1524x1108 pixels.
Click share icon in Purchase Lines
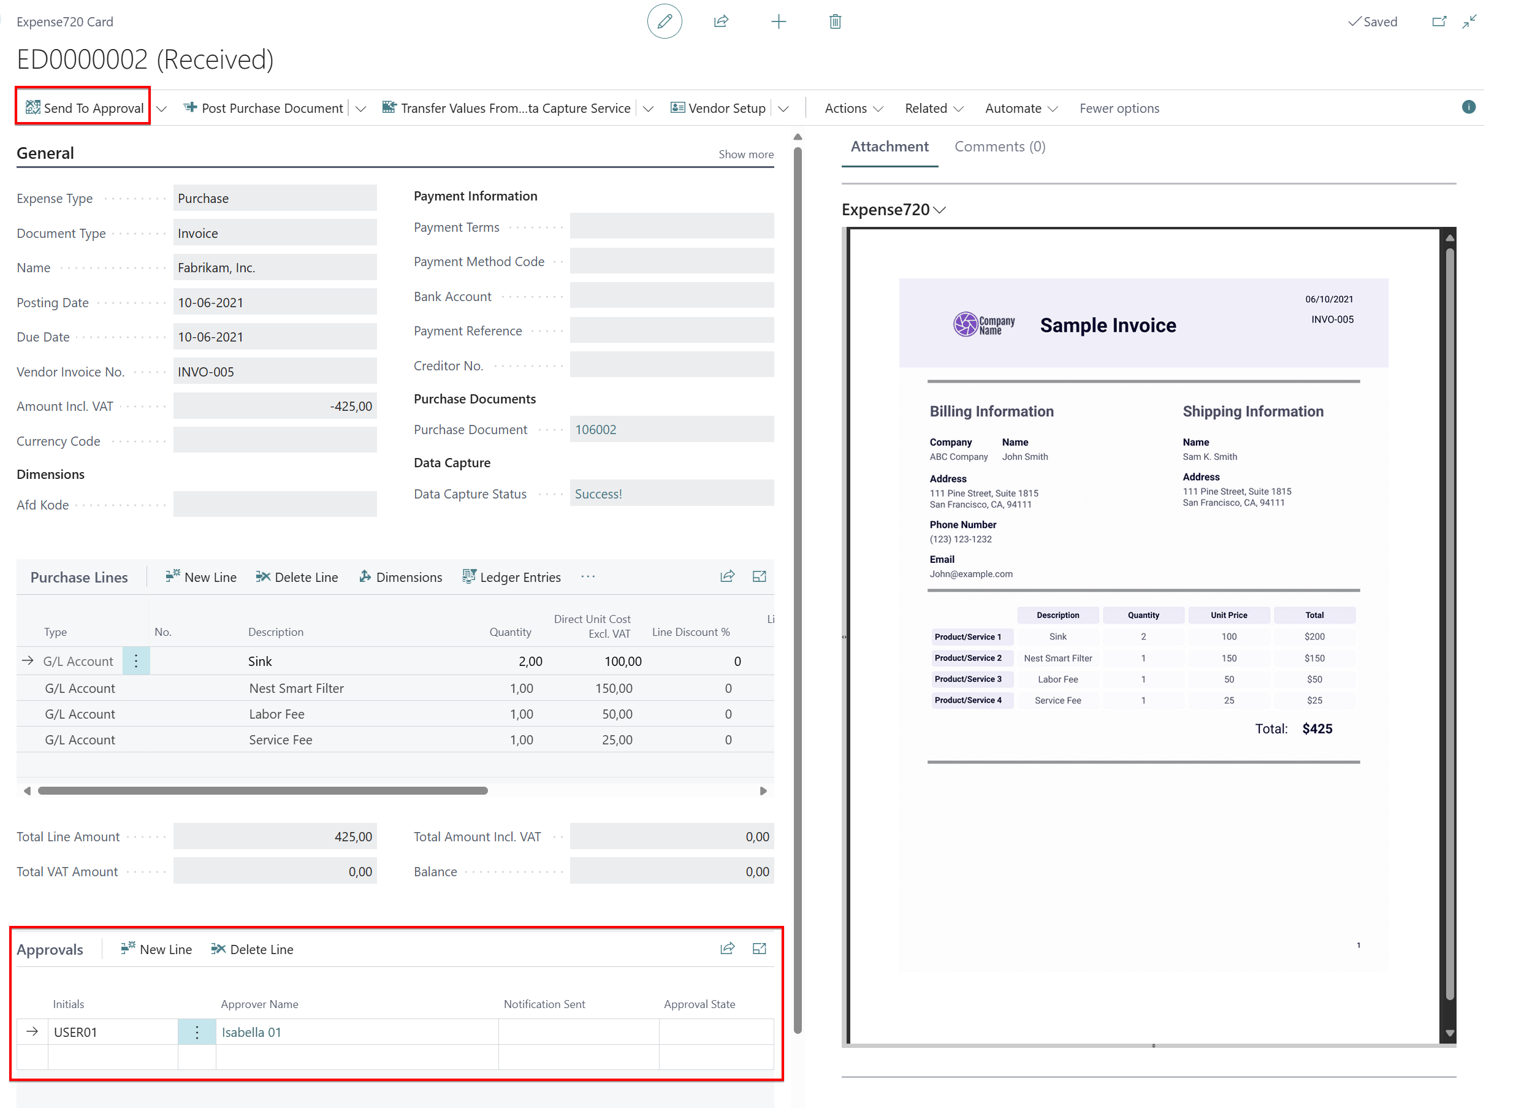tap(727, 576)
